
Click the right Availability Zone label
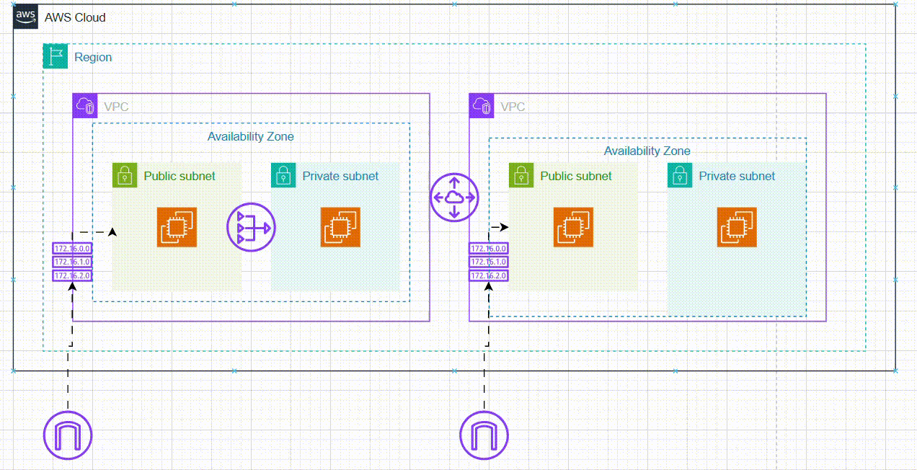click(647, 151)
